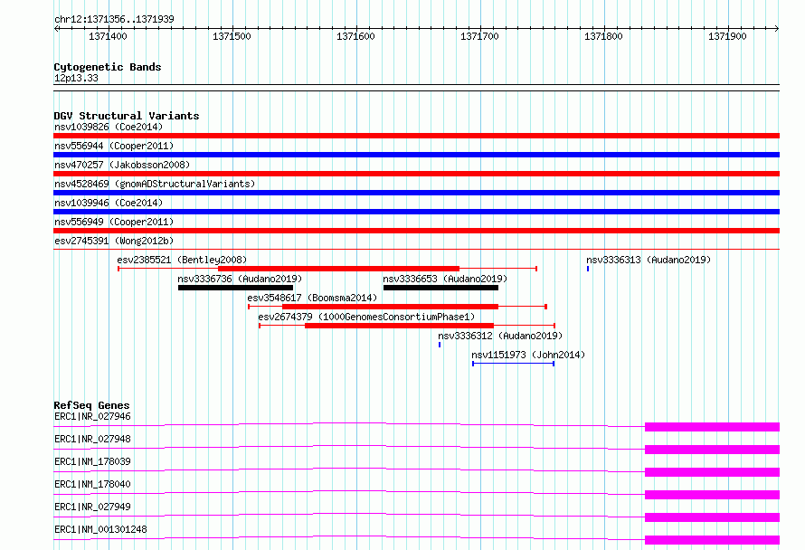
Task: Click the 1371700 ruler position label
Action: pos(479,36)
